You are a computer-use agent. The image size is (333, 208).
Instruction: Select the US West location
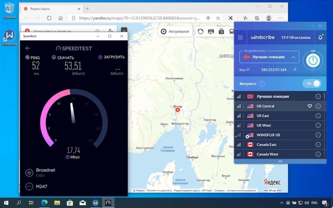pos(264,125)
